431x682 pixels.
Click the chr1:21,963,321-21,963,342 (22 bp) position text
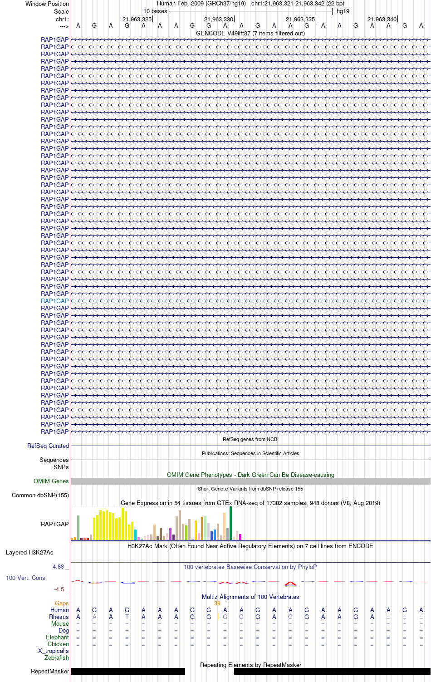[x=298, y=4]
